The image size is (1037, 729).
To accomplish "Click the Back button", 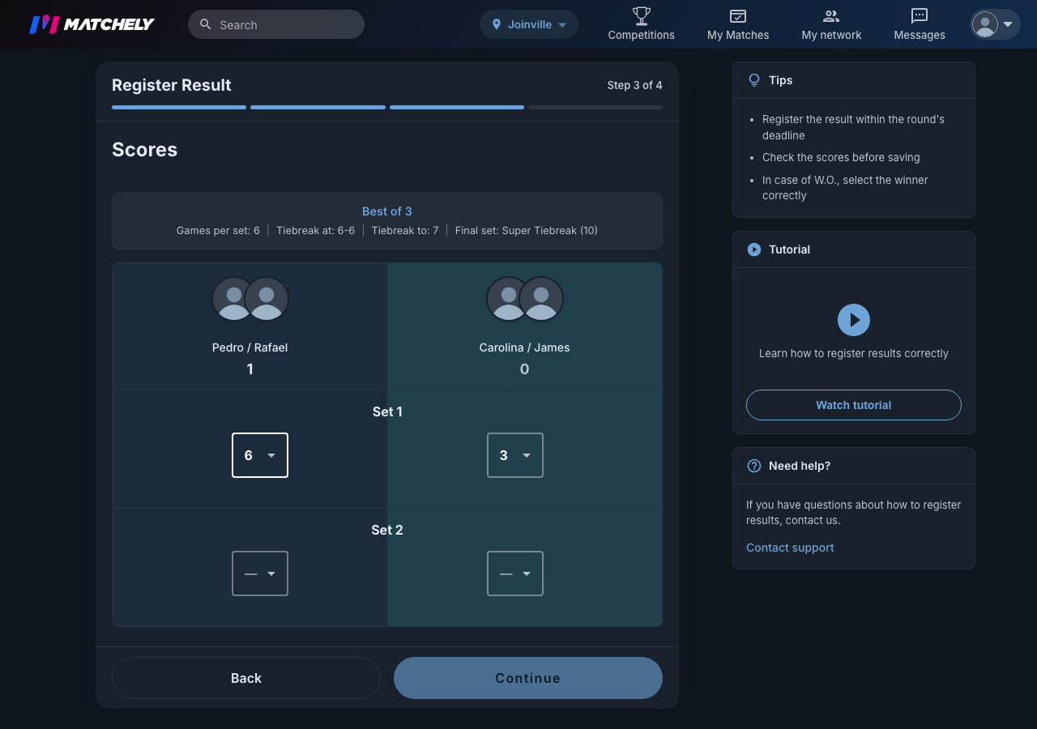I will tap(246, 678).
